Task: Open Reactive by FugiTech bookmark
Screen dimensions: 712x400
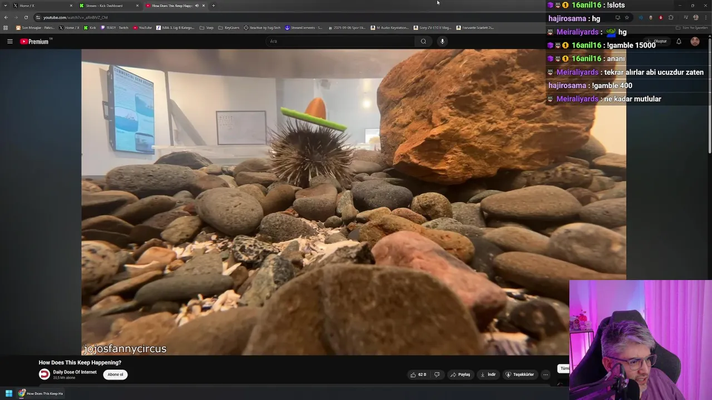Action: pyautogui.click(x=263, y=28)
